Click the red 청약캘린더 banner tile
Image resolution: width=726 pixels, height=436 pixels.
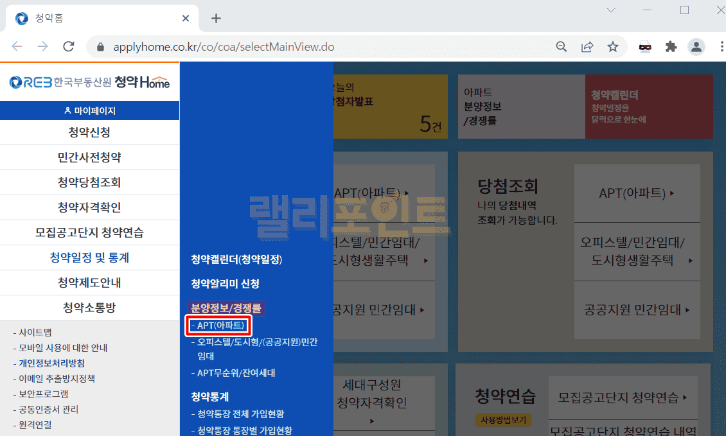[x=648, y=107]
